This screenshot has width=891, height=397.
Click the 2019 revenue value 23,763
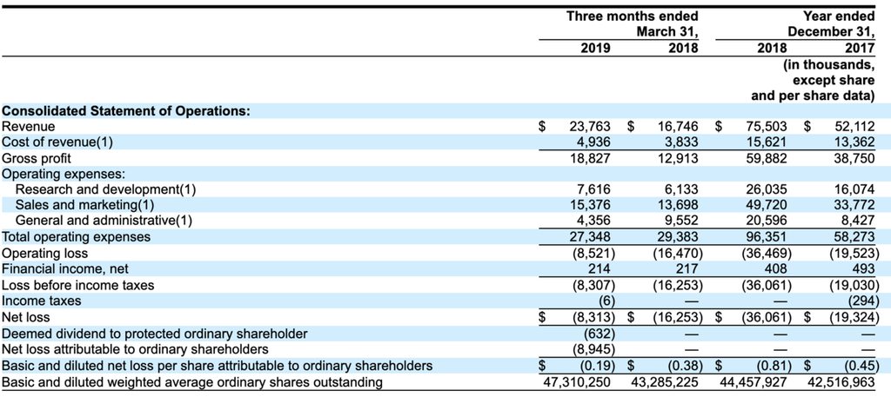(589, 127)
